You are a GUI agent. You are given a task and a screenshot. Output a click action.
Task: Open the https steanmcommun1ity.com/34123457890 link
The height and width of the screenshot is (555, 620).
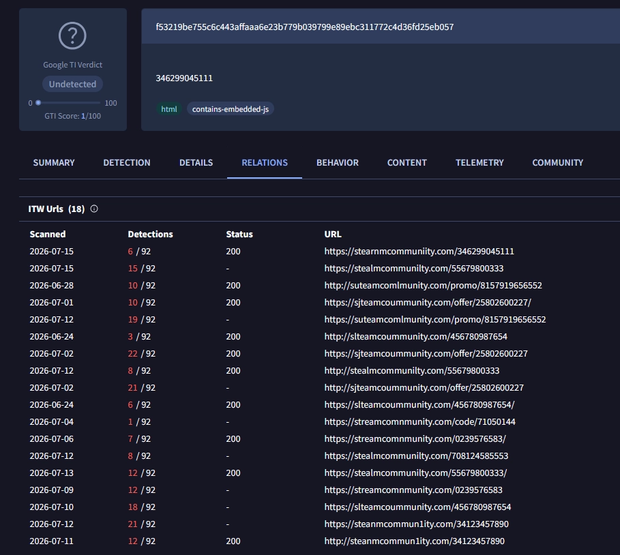(416, 524)
